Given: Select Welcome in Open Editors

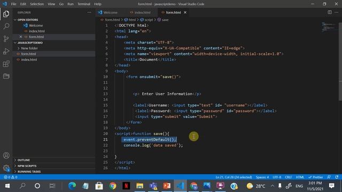Looking at the screenshot, I should pyautogui.click(x=36, y=26).
